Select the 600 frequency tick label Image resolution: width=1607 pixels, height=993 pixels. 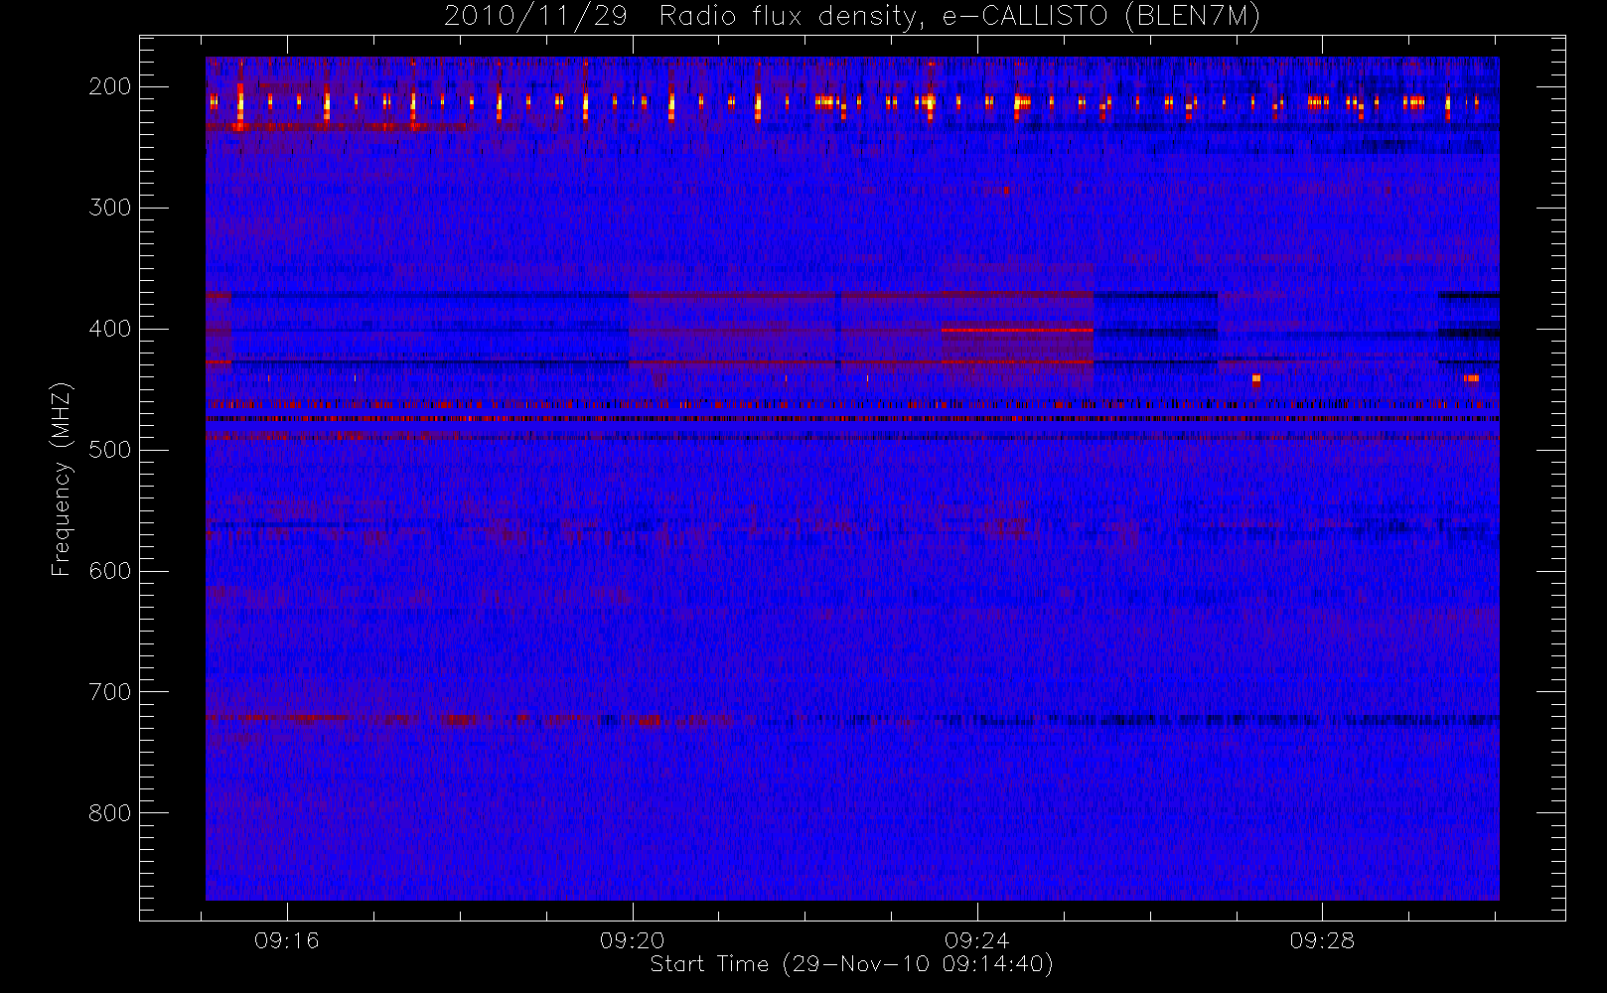109,571
